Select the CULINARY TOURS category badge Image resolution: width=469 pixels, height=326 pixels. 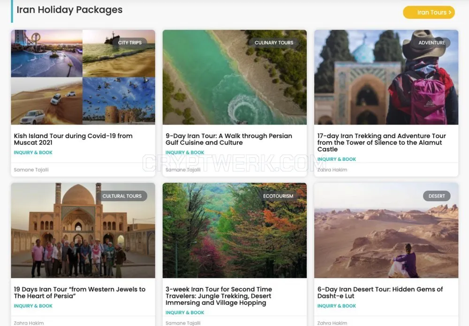[x=274, y=43]
